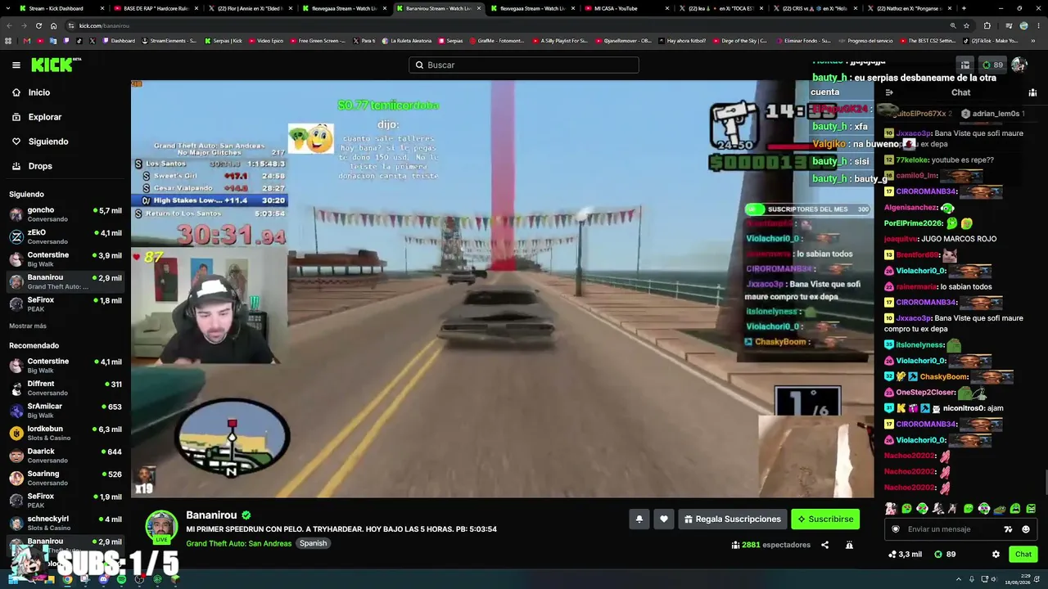The image size is (1048, 589).
Task: Open channel points showing 3,3 mil
Action: tap(905, 554)
